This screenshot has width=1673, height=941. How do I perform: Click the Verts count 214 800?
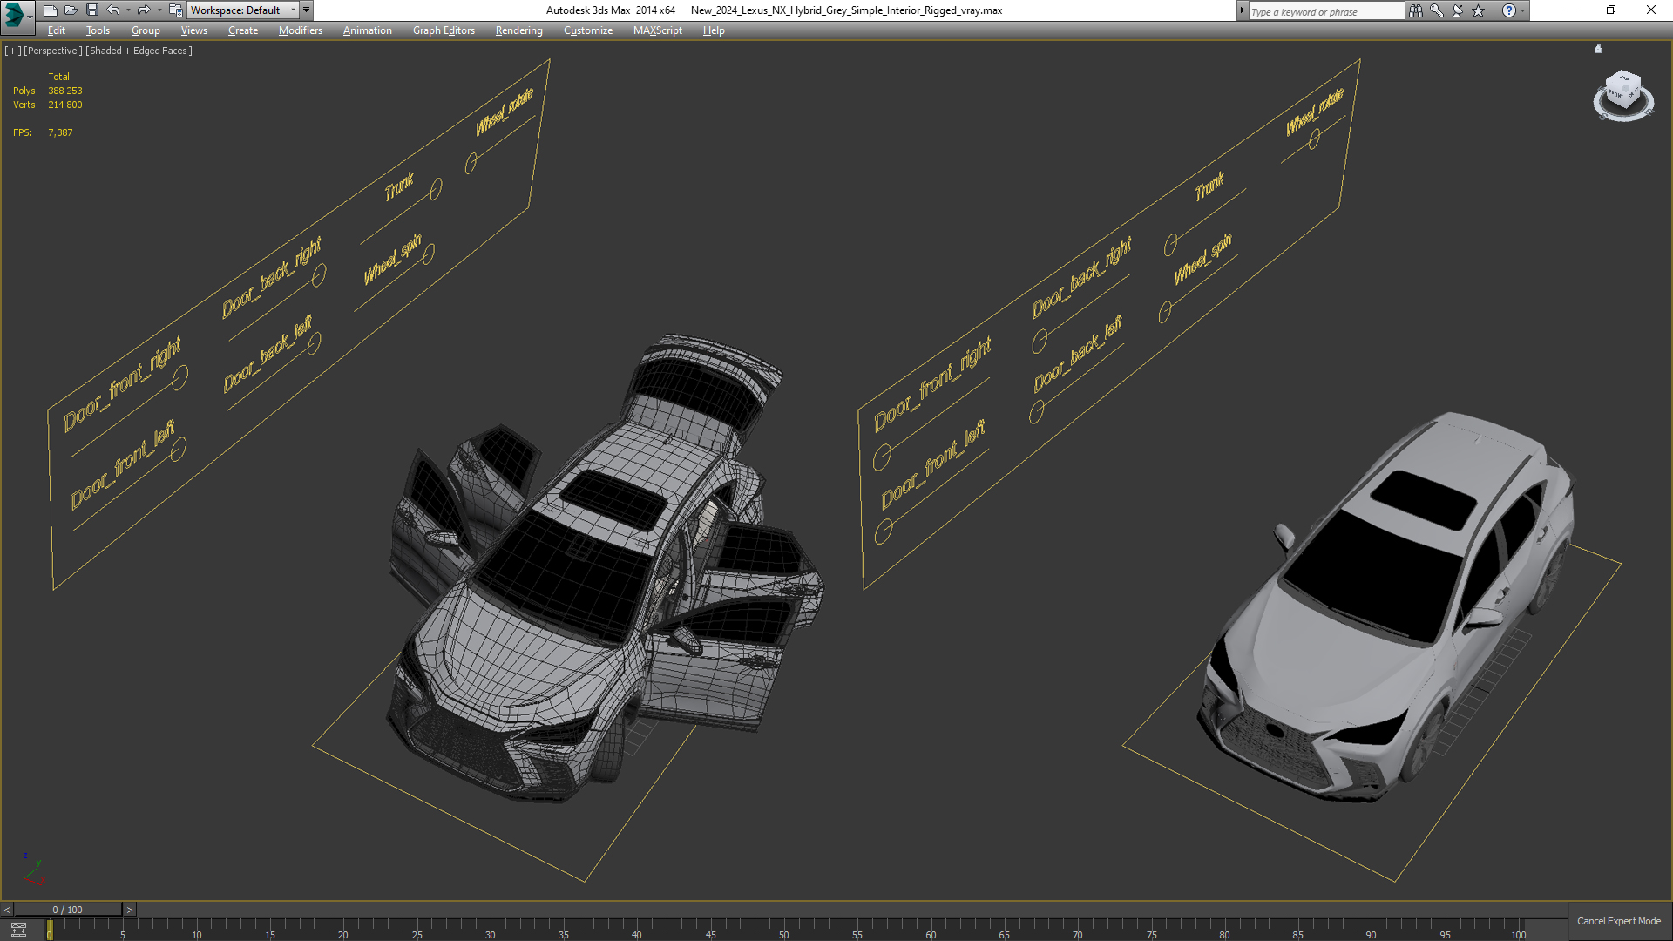coord(65,105)
